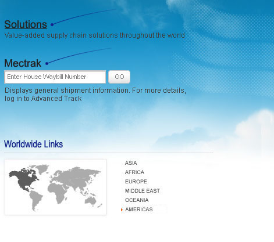Open the EUROPE region link
This screenshot has height=242, width=274.
click(136, 182)
